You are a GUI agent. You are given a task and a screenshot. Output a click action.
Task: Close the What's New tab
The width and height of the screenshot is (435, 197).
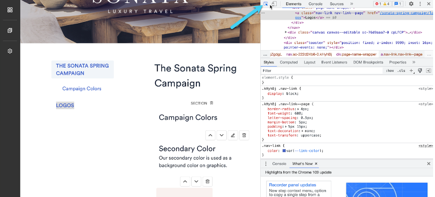tap(316, 164)
